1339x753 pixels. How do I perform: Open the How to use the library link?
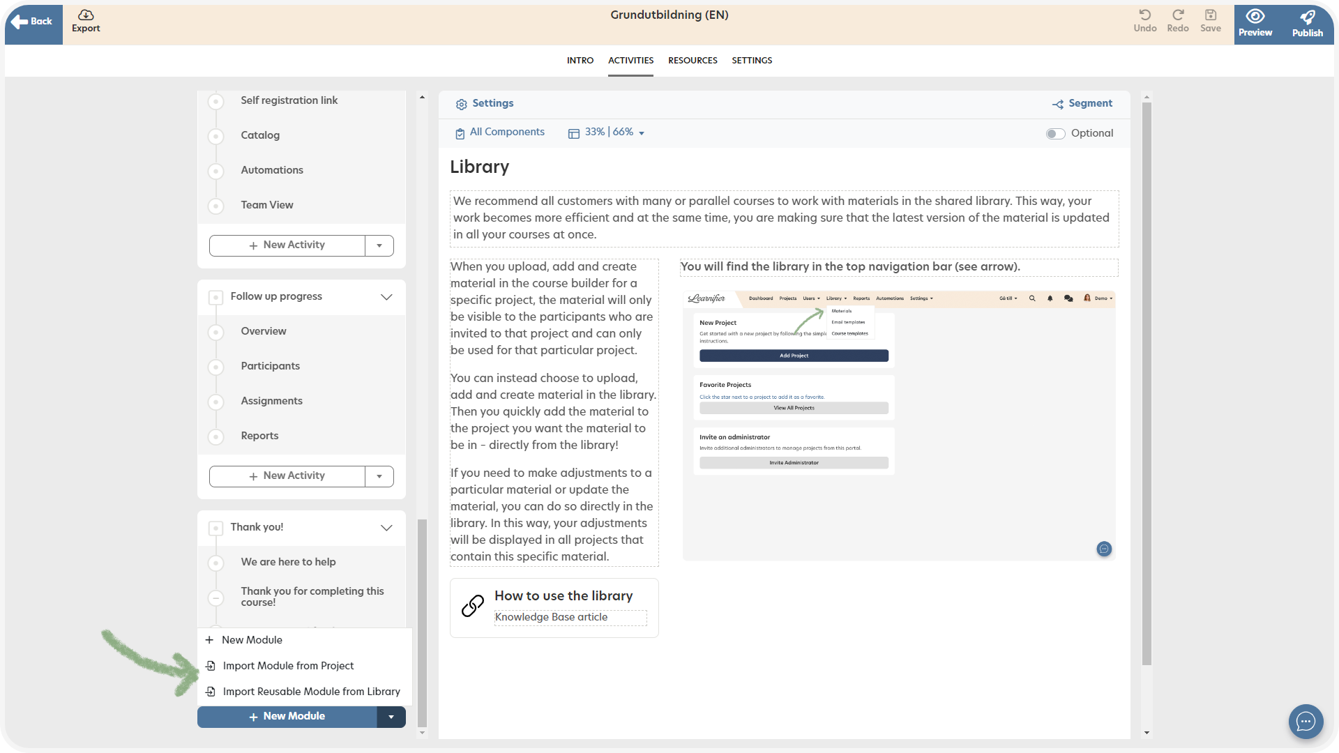point(563,596)
